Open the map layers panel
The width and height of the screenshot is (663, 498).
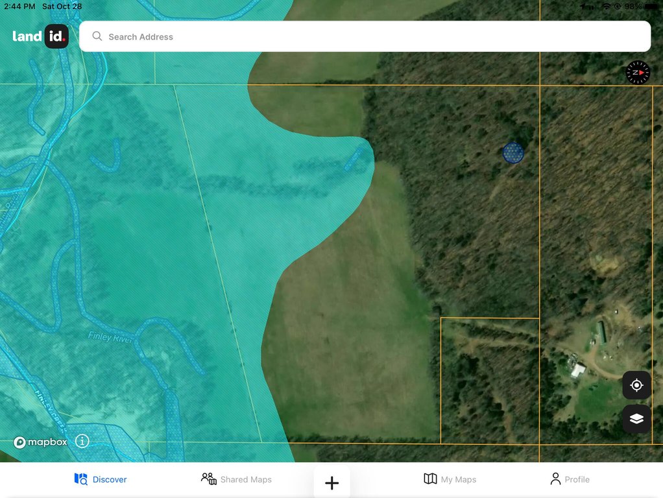636,419
